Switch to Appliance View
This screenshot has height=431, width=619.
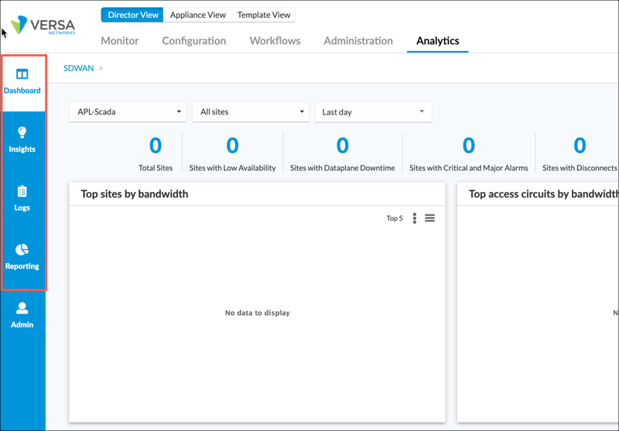pos(197,15)
